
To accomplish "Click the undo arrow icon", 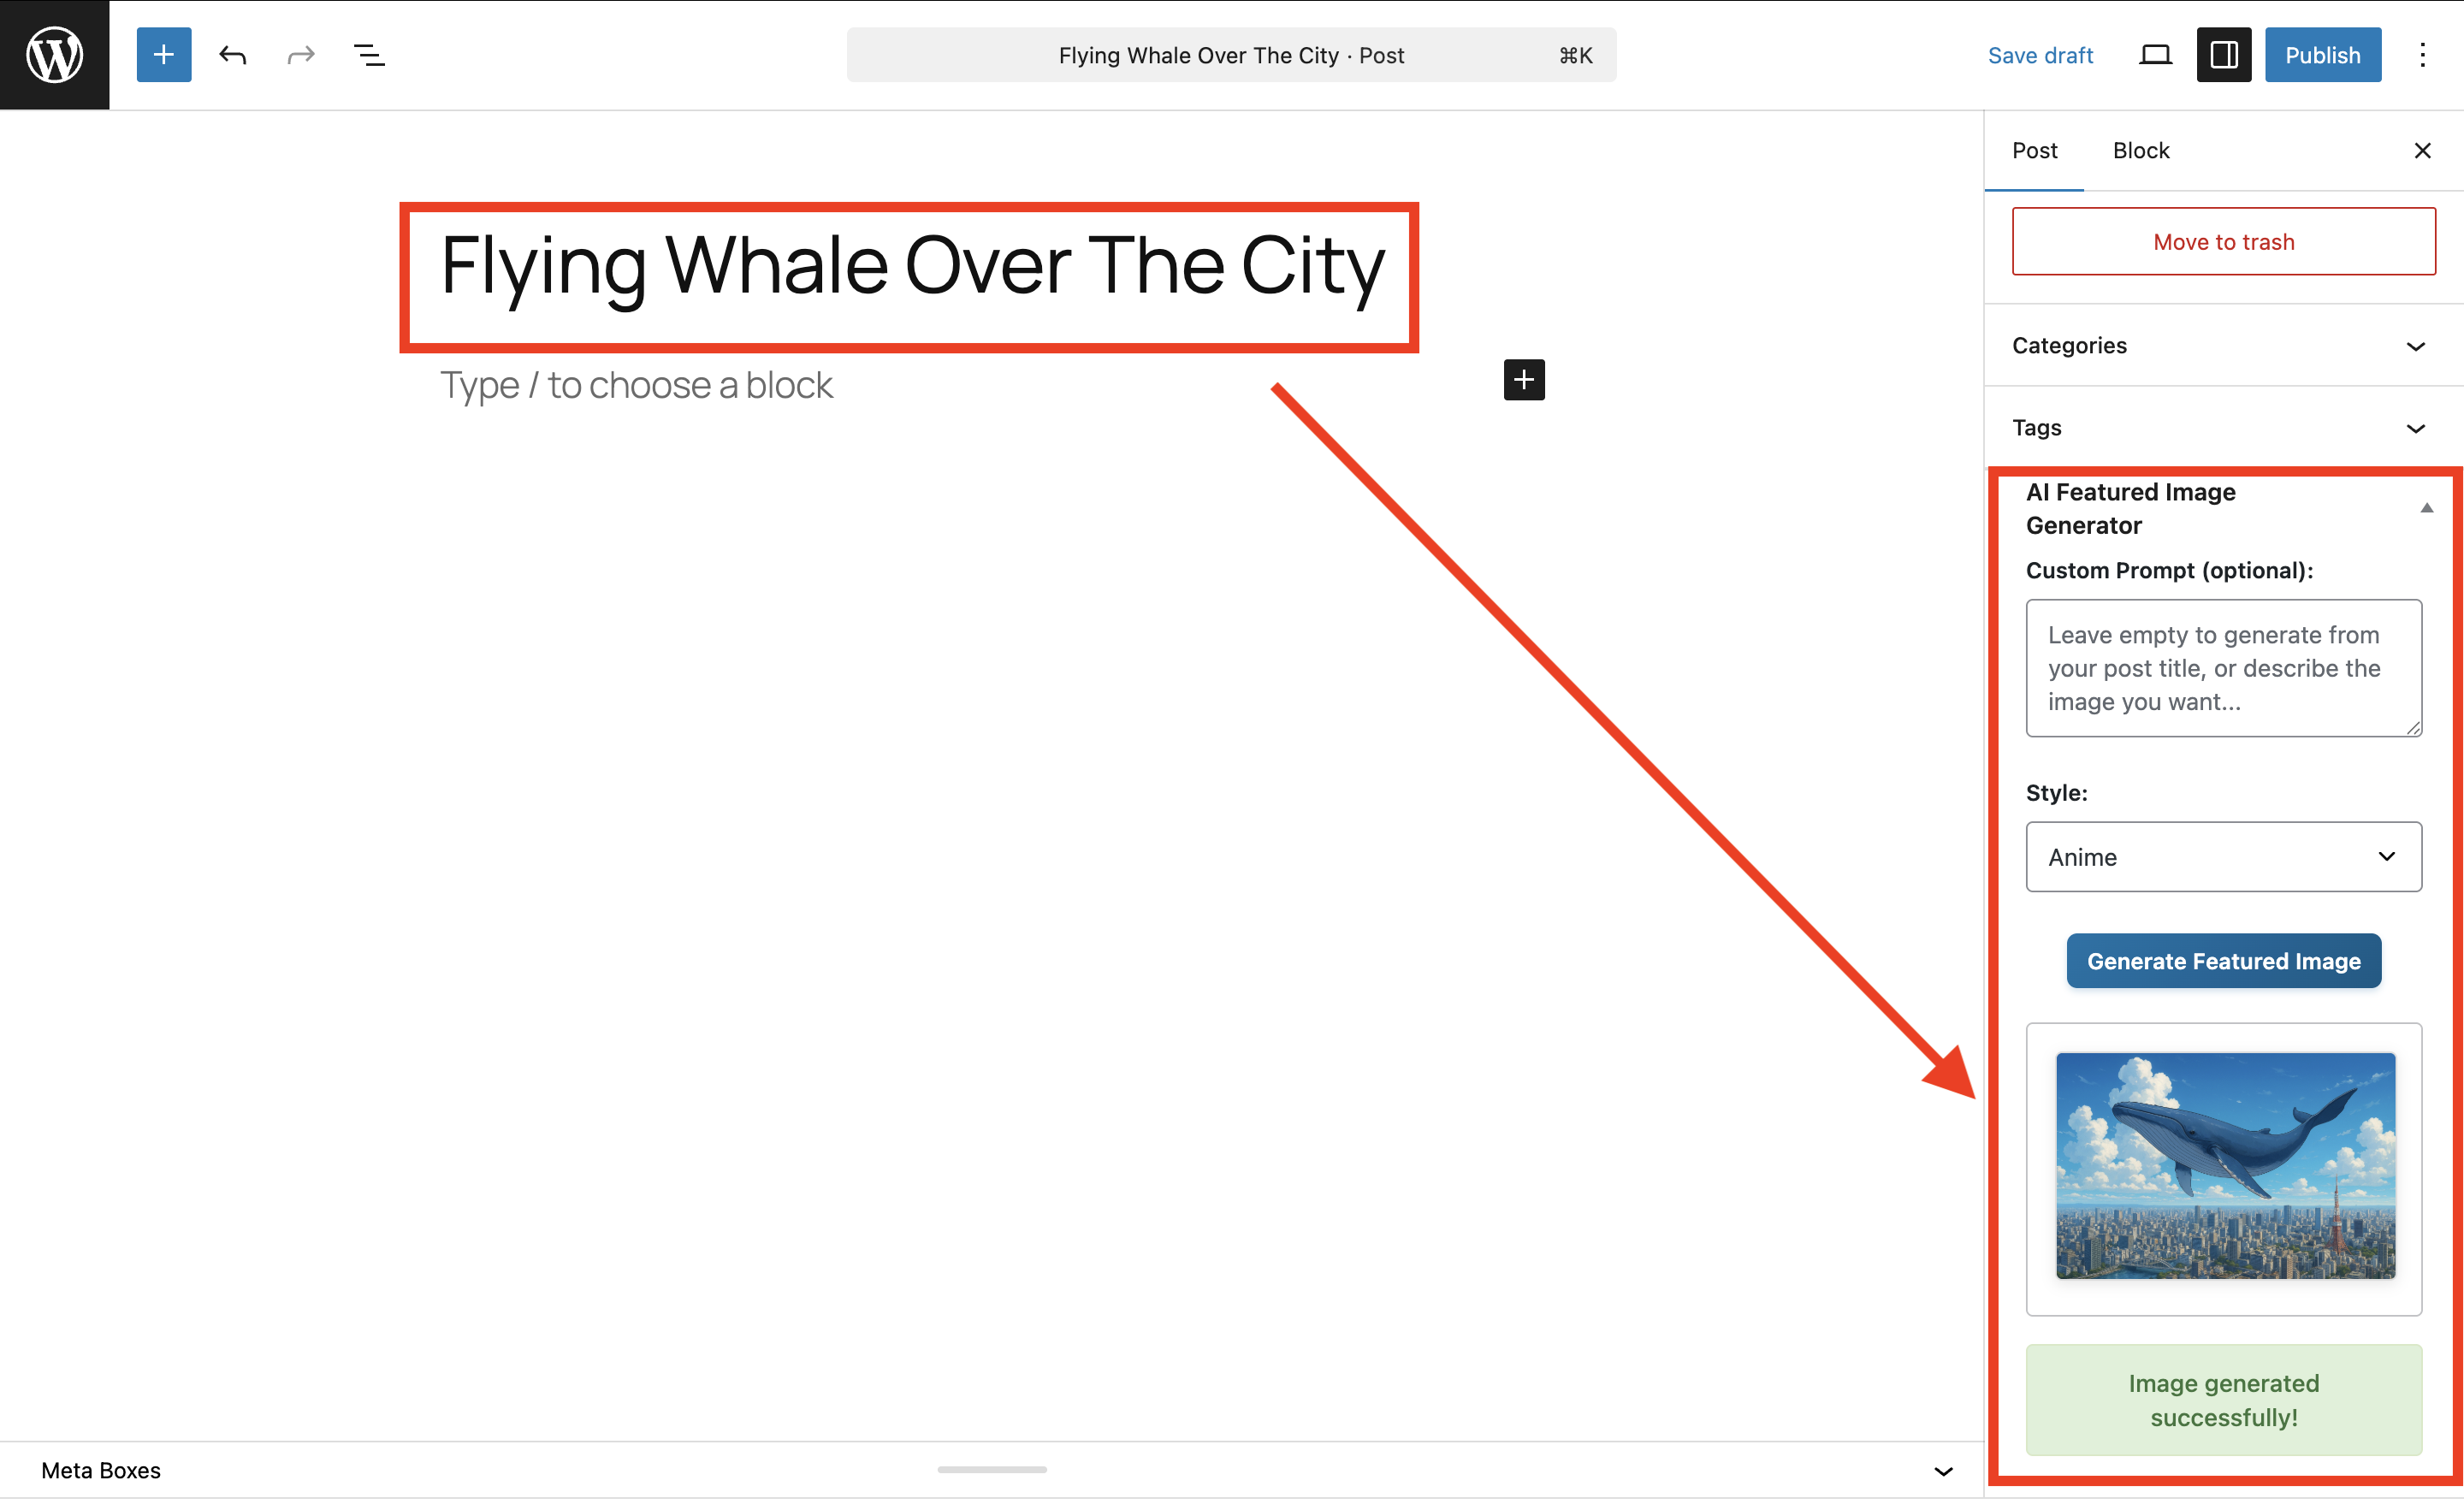I will coord(232,55).
